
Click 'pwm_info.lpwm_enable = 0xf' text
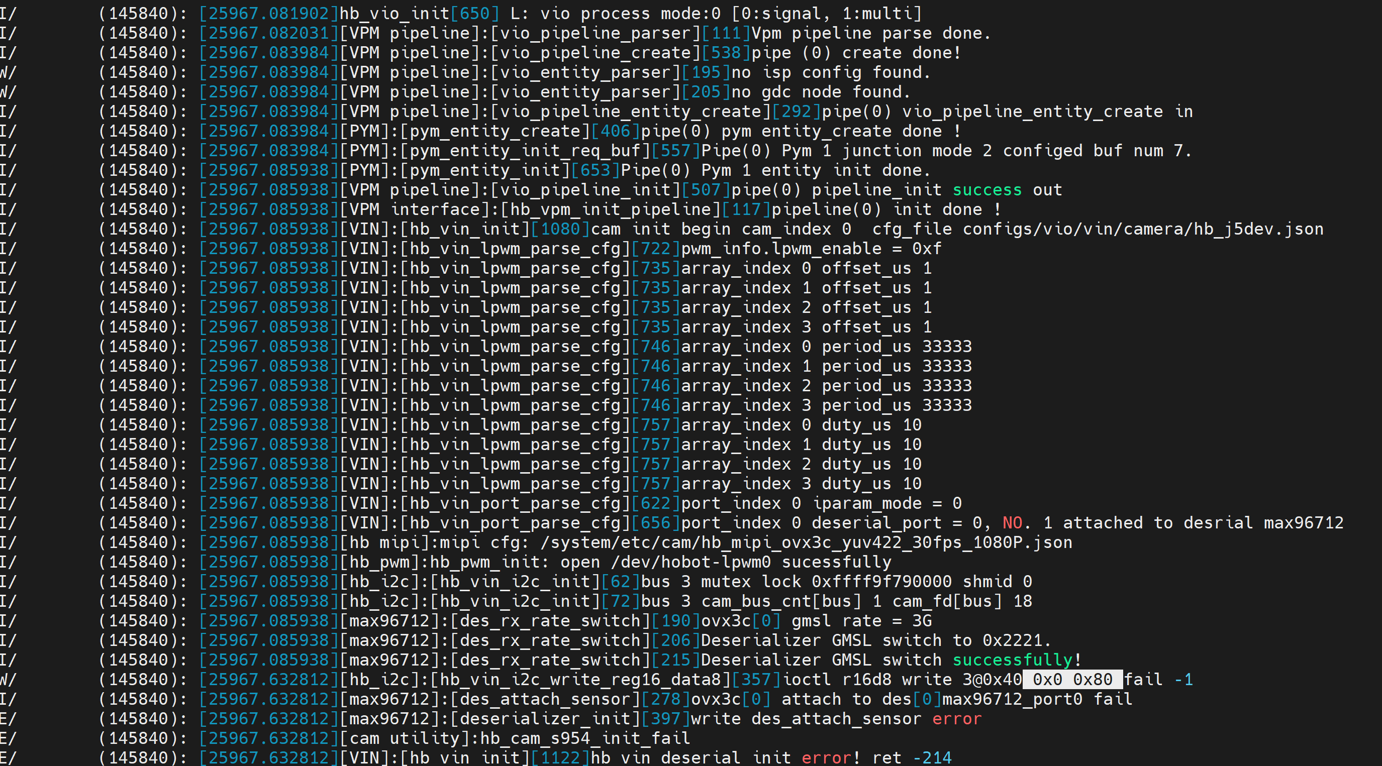coord(811,249)
